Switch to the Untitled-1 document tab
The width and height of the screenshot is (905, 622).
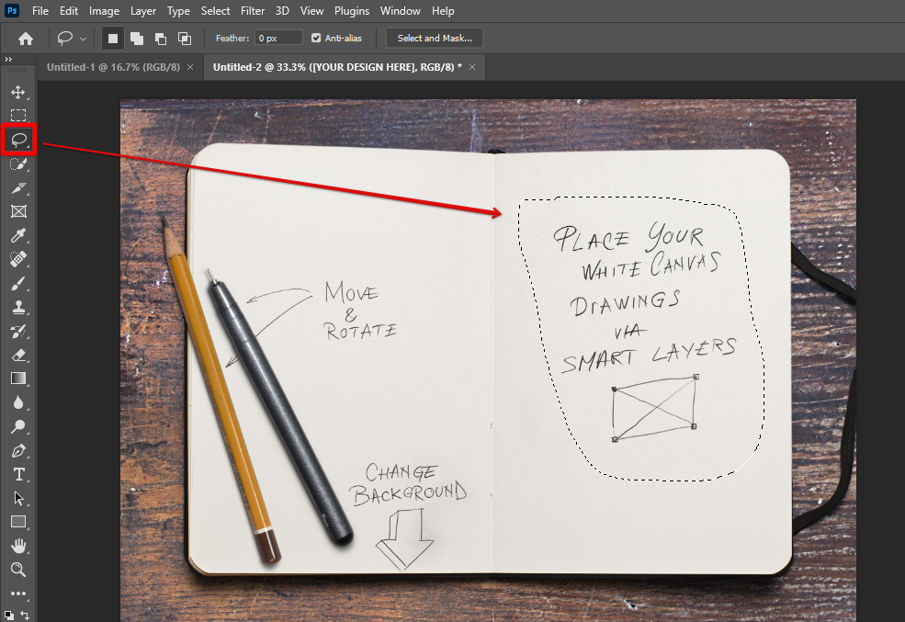[x=112, y=67]
